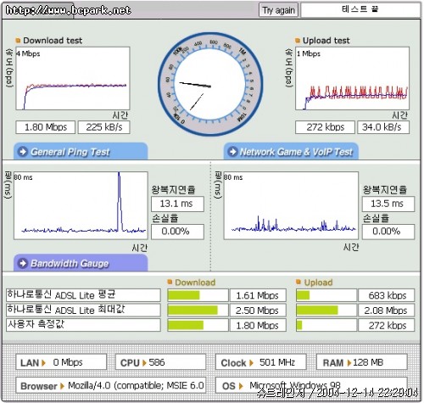The width and height of the screenshot is (424, 403).
Task: Click the orange arrow next to CPU
Action: point(144,362)
